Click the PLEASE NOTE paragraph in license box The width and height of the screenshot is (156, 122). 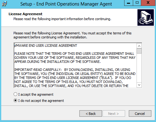point(75,58)
